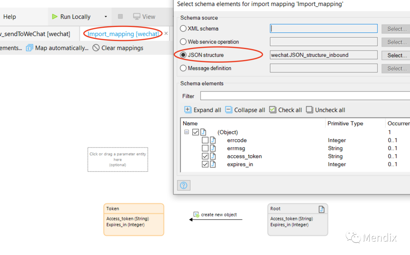Uncheck the access_token checkbox
410x255 pixels.
coord(205,157)
